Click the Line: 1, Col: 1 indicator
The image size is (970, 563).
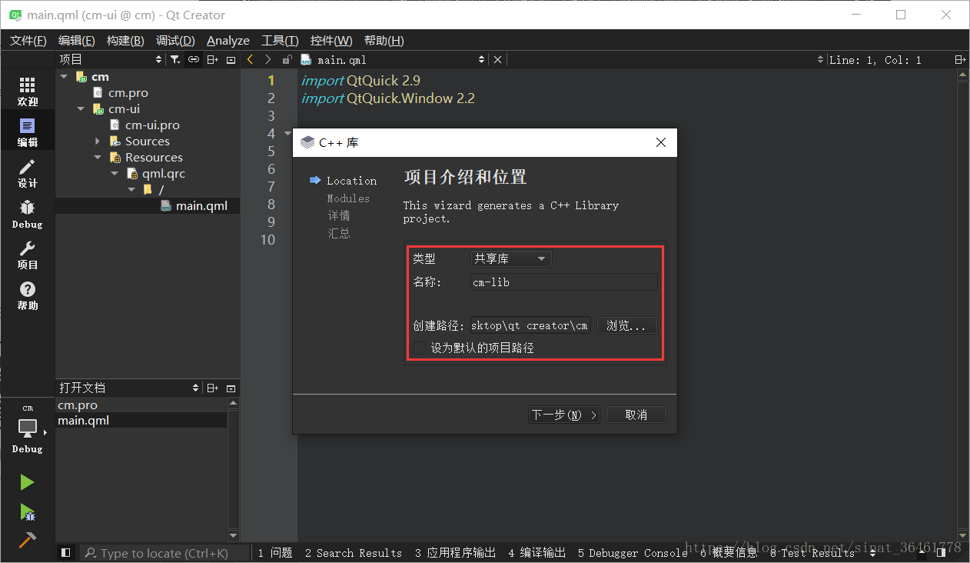(x=875, y=59)
